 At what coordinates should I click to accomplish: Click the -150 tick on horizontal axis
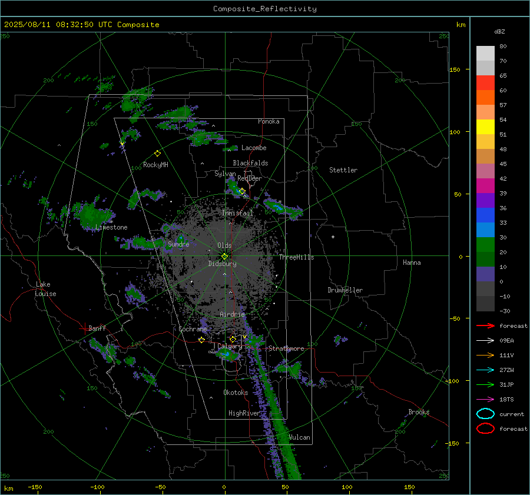coord(35,487)
